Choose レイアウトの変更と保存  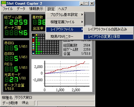coord(108,37)
